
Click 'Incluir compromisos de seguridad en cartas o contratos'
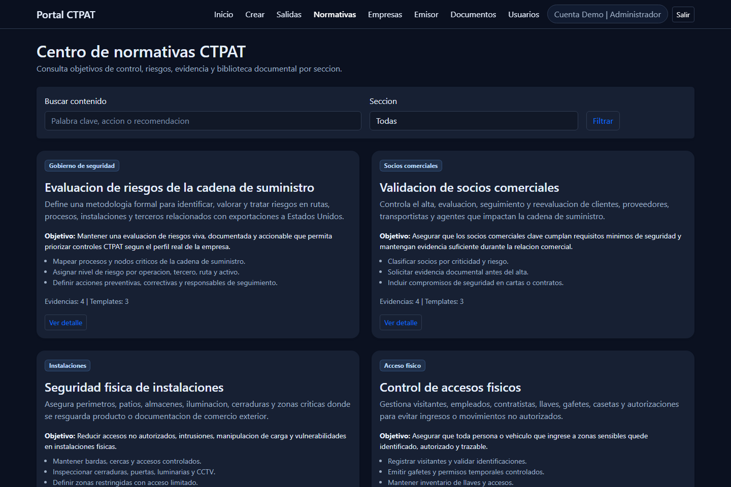[476, 283]
